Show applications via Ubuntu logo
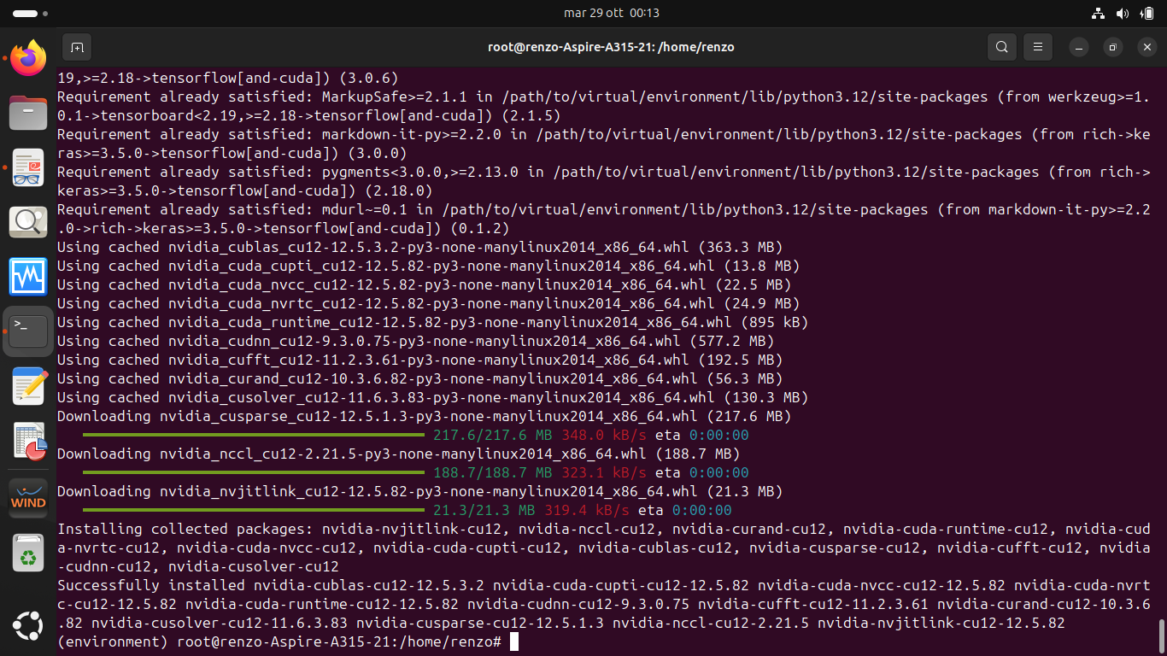 [28, 627]
